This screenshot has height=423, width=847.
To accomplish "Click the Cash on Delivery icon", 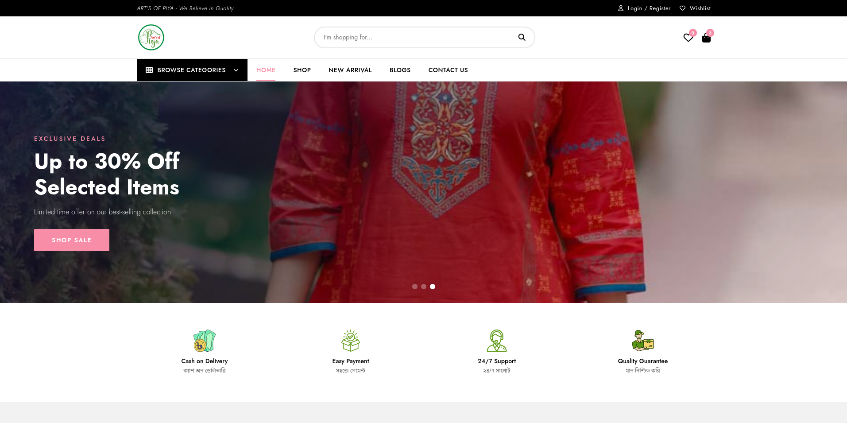I will coord(204,341).
